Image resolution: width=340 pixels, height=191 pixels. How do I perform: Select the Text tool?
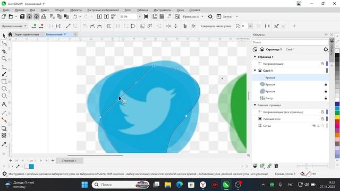pyautogui.click(x=4, y=104)
